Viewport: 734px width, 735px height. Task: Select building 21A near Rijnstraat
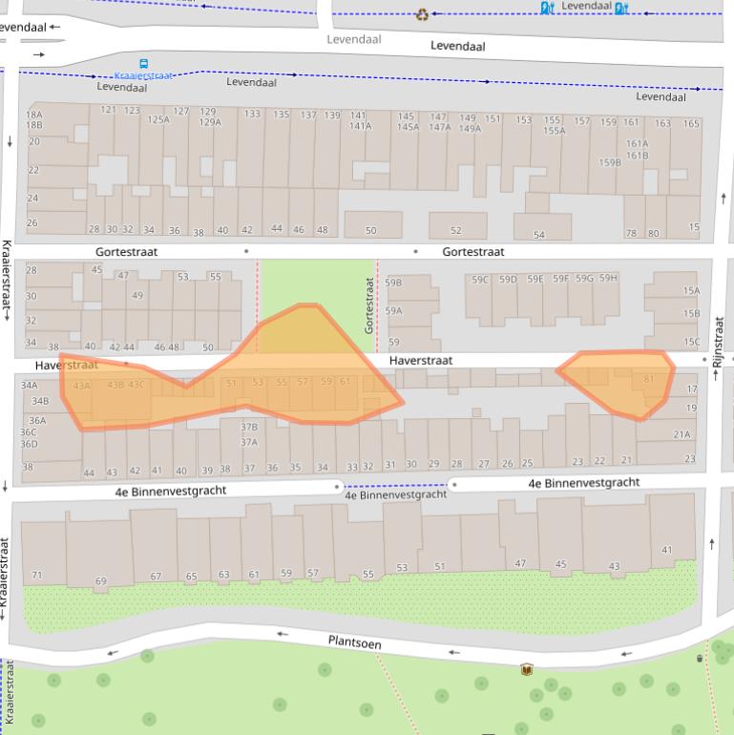coord(682,434)
